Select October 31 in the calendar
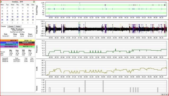 pos(2,23)
